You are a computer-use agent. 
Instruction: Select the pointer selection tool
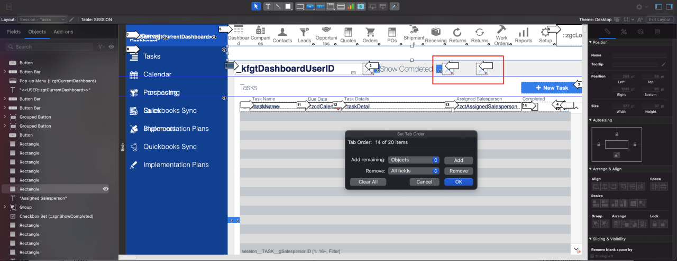(x=256, y=6)
